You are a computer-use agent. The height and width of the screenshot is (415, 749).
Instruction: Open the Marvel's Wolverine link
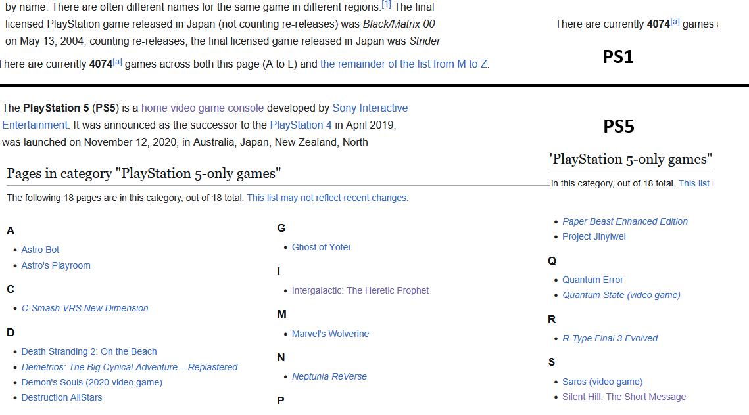click(x=331, y=334)
